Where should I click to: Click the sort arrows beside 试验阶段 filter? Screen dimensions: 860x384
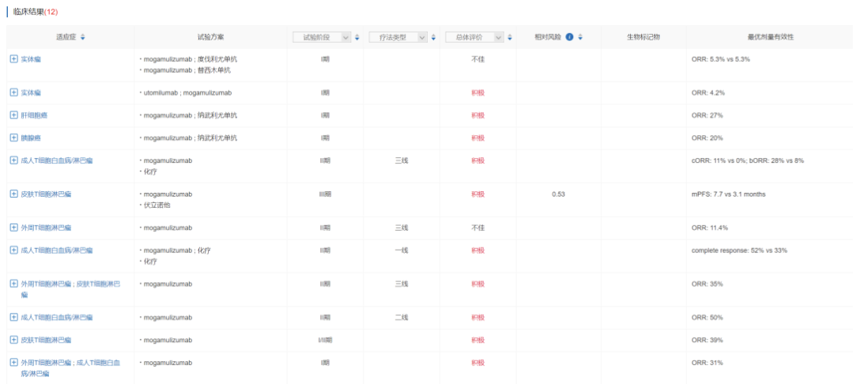(357, 37)
